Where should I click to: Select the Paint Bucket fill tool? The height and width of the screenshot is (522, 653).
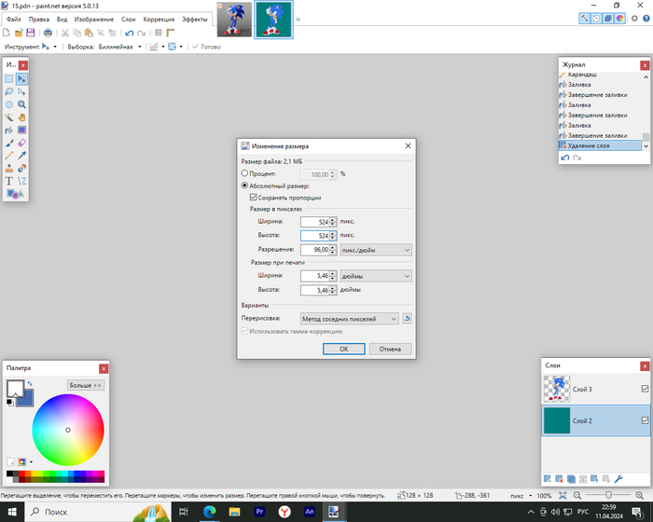(x=9, y=131)
